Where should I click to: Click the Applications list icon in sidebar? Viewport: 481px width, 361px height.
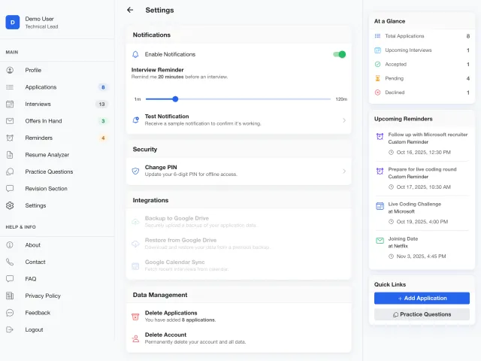pos(10,87)
